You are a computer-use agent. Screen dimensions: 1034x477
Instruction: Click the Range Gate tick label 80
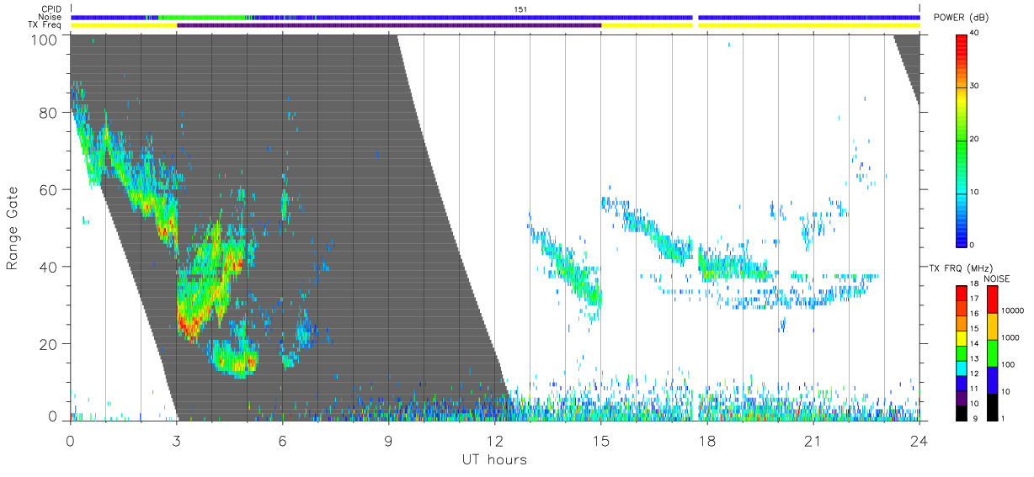pos(48,113)
